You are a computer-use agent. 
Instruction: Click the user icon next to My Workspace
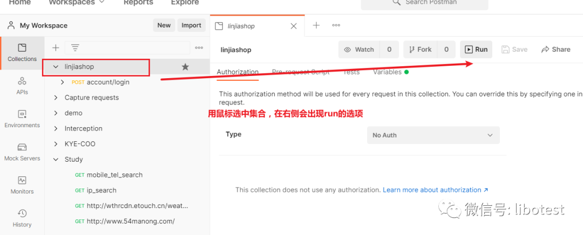point(11,25)
